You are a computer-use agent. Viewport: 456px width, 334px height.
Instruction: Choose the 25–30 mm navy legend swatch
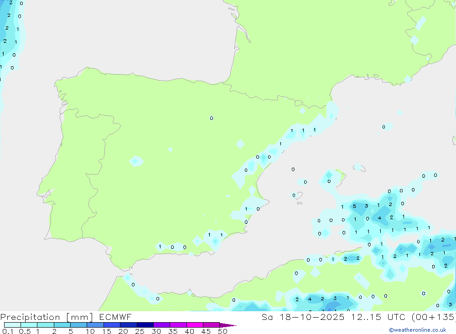[x=145, y=325]
